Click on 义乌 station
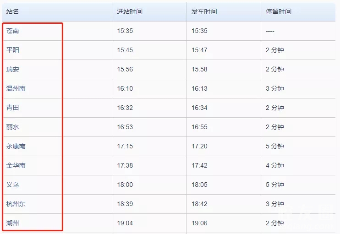340x234 pixels. [13, 185]
